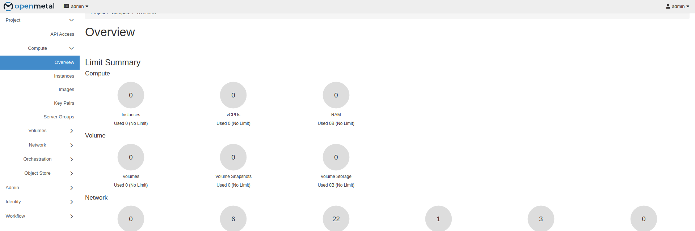Click the user icon beside admin
This screenshot has width=695, height=231.
click(x=668, y=6)
